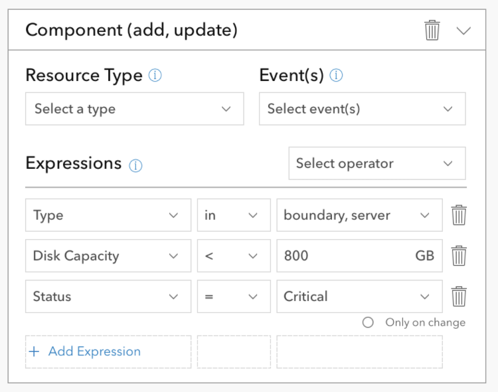Open the Select operator dropdown
Screen dimensions: 498x392
click(377, 163)
